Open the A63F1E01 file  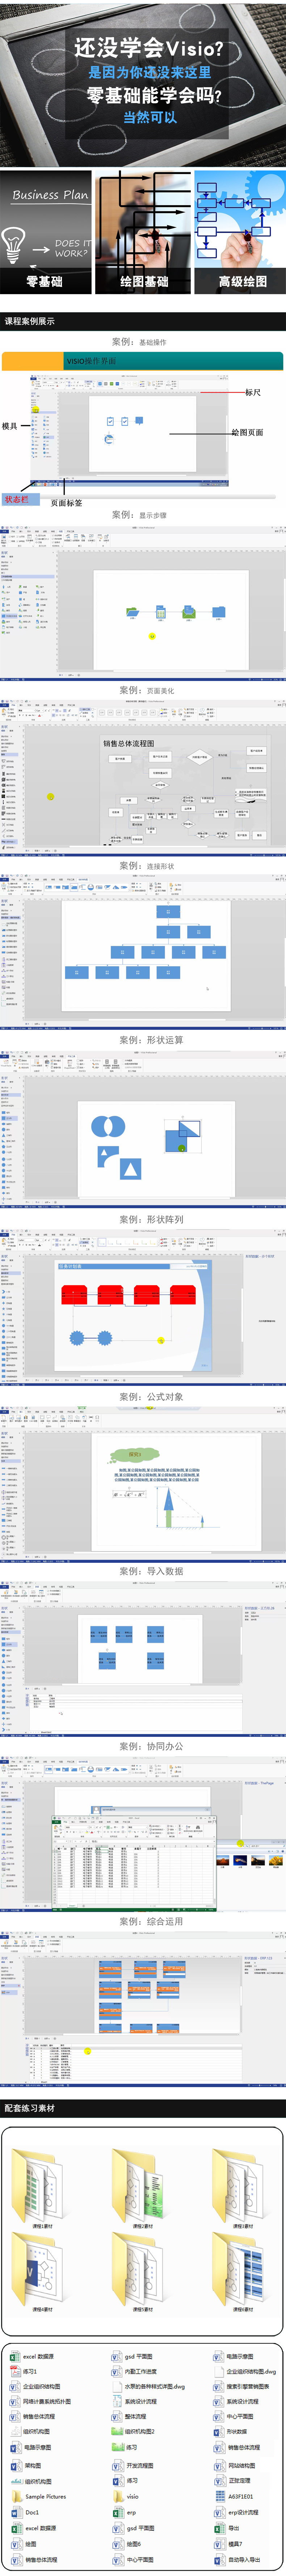pos(234,2497)
